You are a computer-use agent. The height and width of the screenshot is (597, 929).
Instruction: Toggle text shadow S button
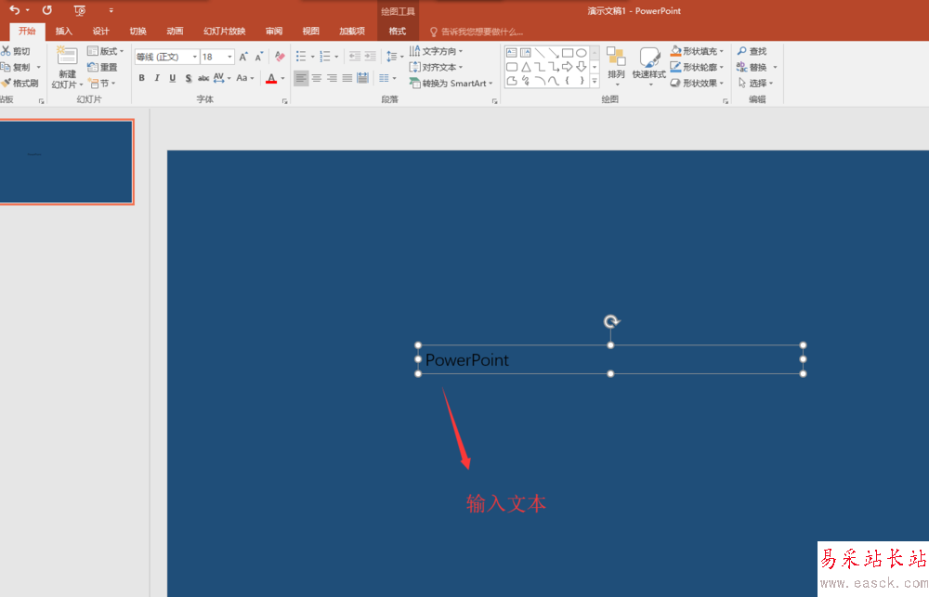click(x=188, y=78)
